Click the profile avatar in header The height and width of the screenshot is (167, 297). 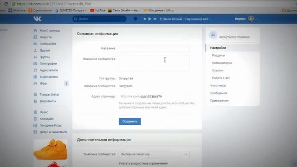pyautogui.click(x=251, y=19)
